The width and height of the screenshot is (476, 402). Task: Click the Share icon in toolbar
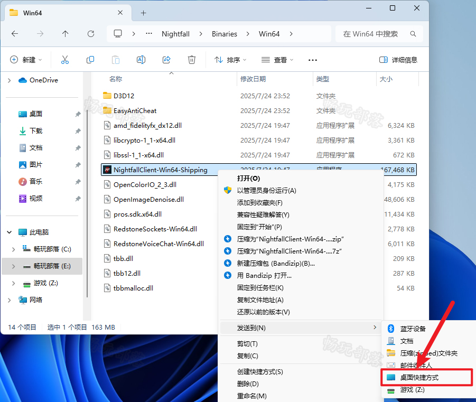pyautogui.click(x=166, y=60)
